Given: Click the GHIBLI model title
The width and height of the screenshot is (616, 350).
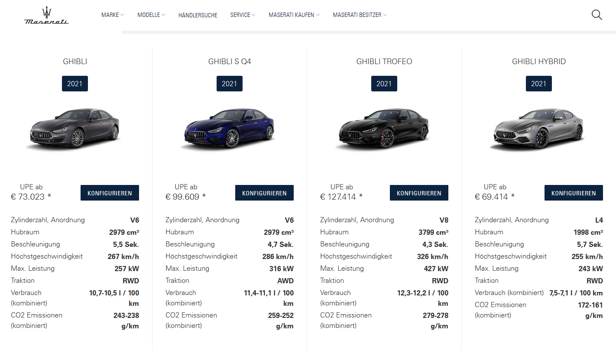Looking at the screenshot, I should tap(75, 62).
